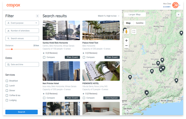
Task: Check Compare for Neri Primier Hotel
Action: click(x=44, y=98)
